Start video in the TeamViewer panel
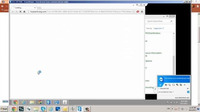The image size is (200, 112). click(166, 85)
